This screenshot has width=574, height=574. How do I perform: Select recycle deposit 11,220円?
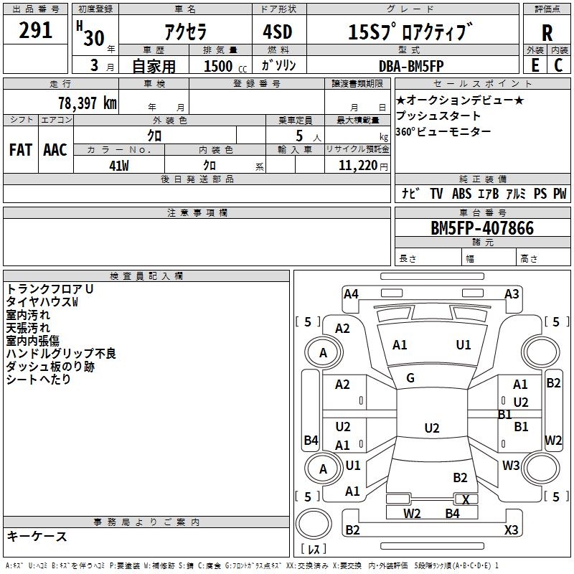pos(363,166)
